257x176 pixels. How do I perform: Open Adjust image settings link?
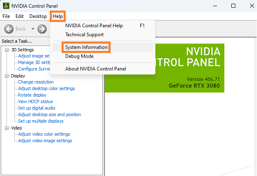34,56
